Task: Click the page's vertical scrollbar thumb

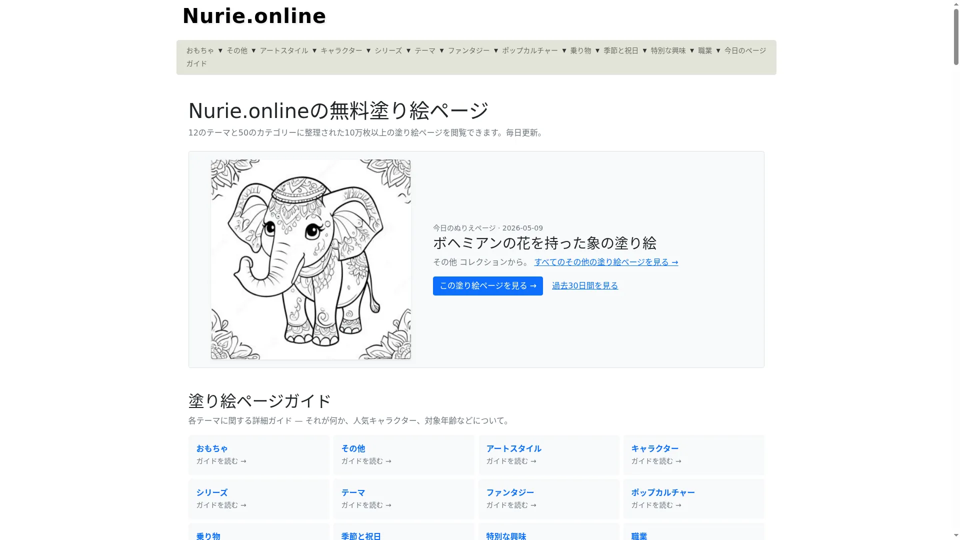Action: (956, 37)
